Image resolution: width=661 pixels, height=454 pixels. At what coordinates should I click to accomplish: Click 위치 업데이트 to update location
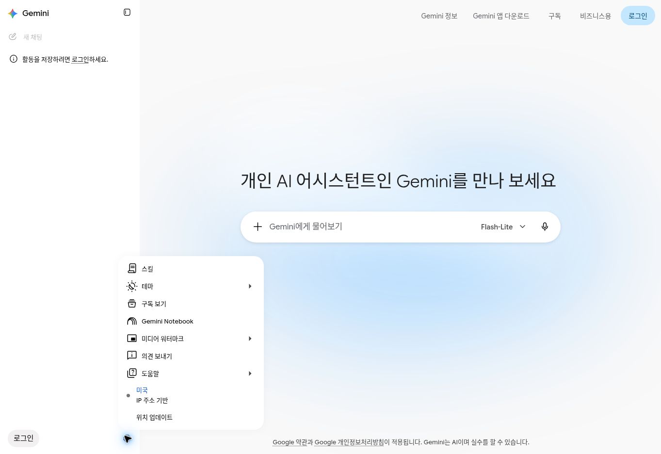(x=154, y=417)
